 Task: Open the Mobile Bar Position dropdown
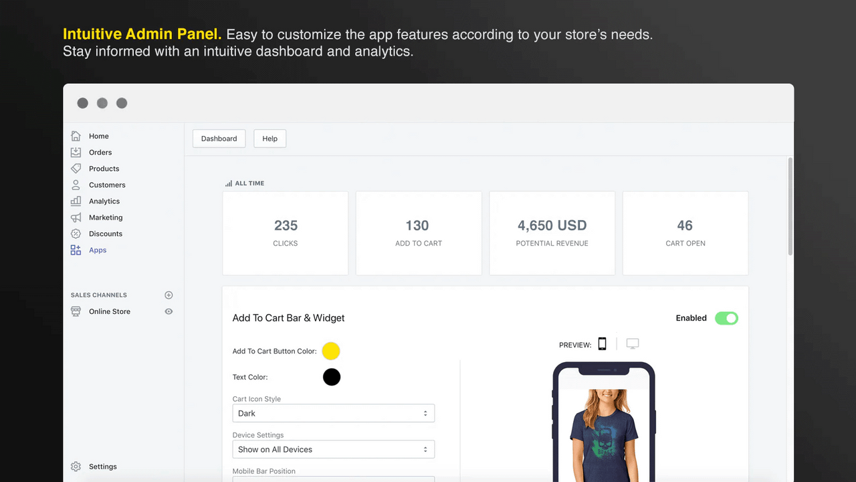[x=333, y=479]
